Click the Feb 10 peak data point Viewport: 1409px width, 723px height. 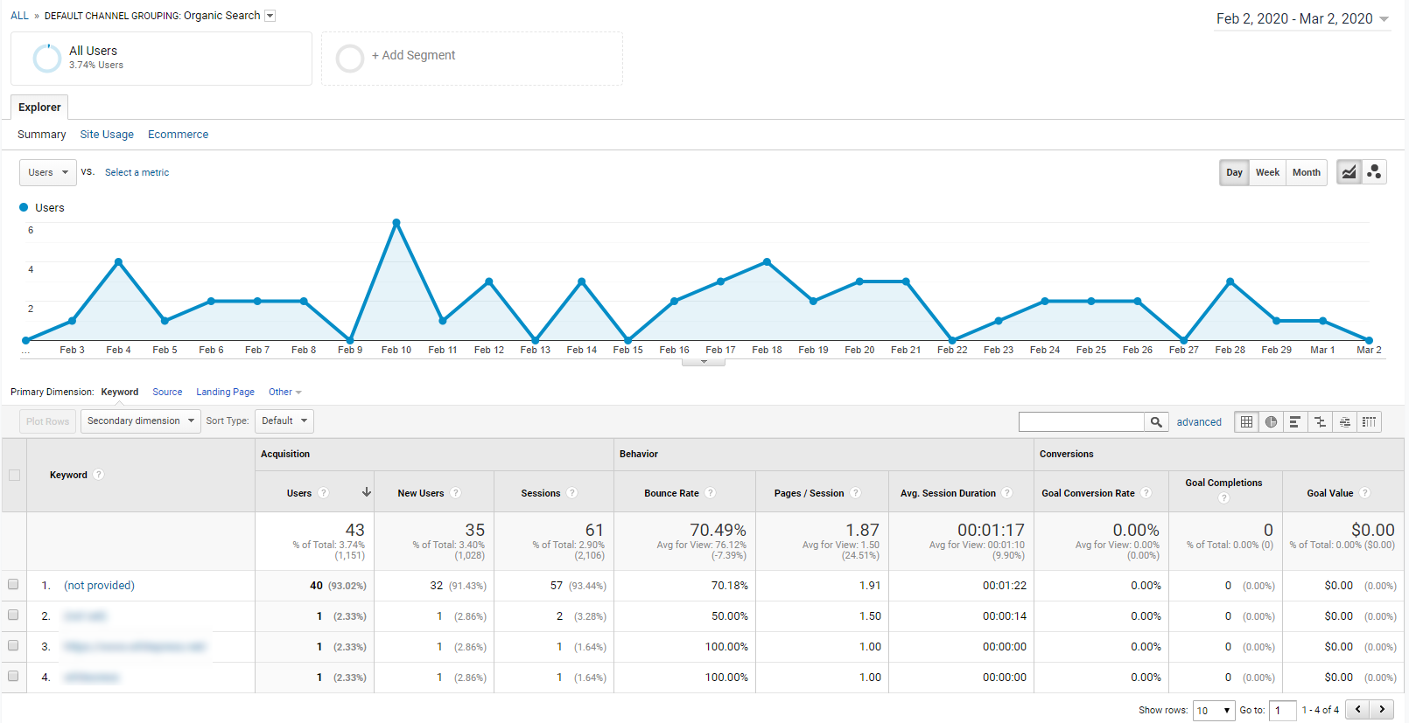click(x=396, y=223)
